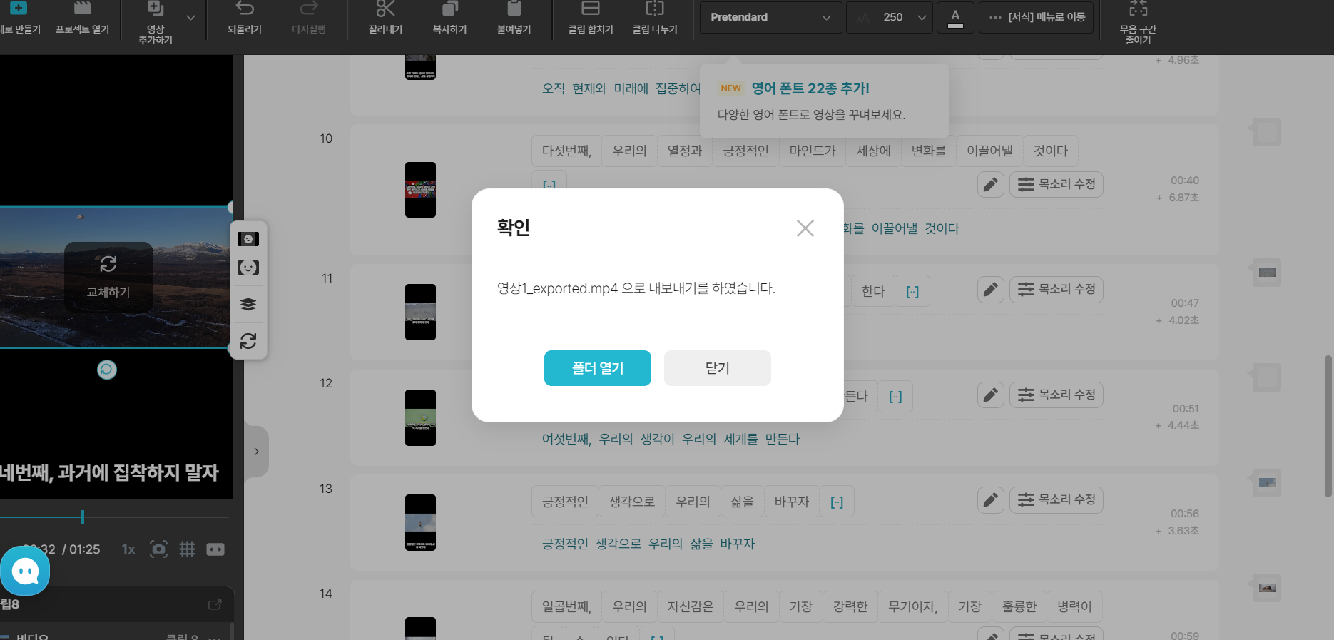Click the 복사하기 copy icon

pyautogui.click(x=449, y=9)
